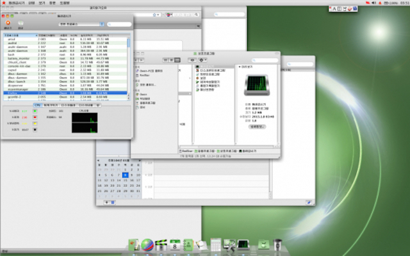Collapse the preview disclosure triangle in the file manager
410x256 pixels.
[x=240, y=66]
